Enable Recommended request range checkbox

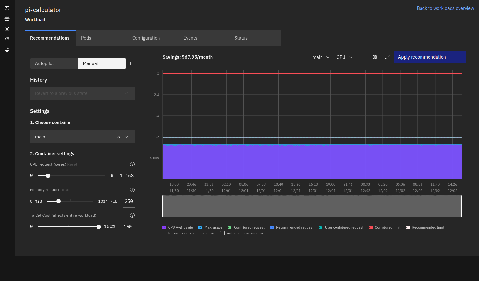coord(164,233)
